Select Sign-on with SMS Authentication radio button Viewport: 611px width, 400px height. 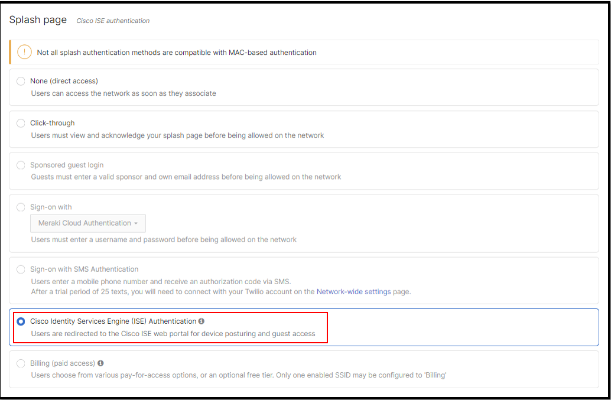tap(21, 269)
